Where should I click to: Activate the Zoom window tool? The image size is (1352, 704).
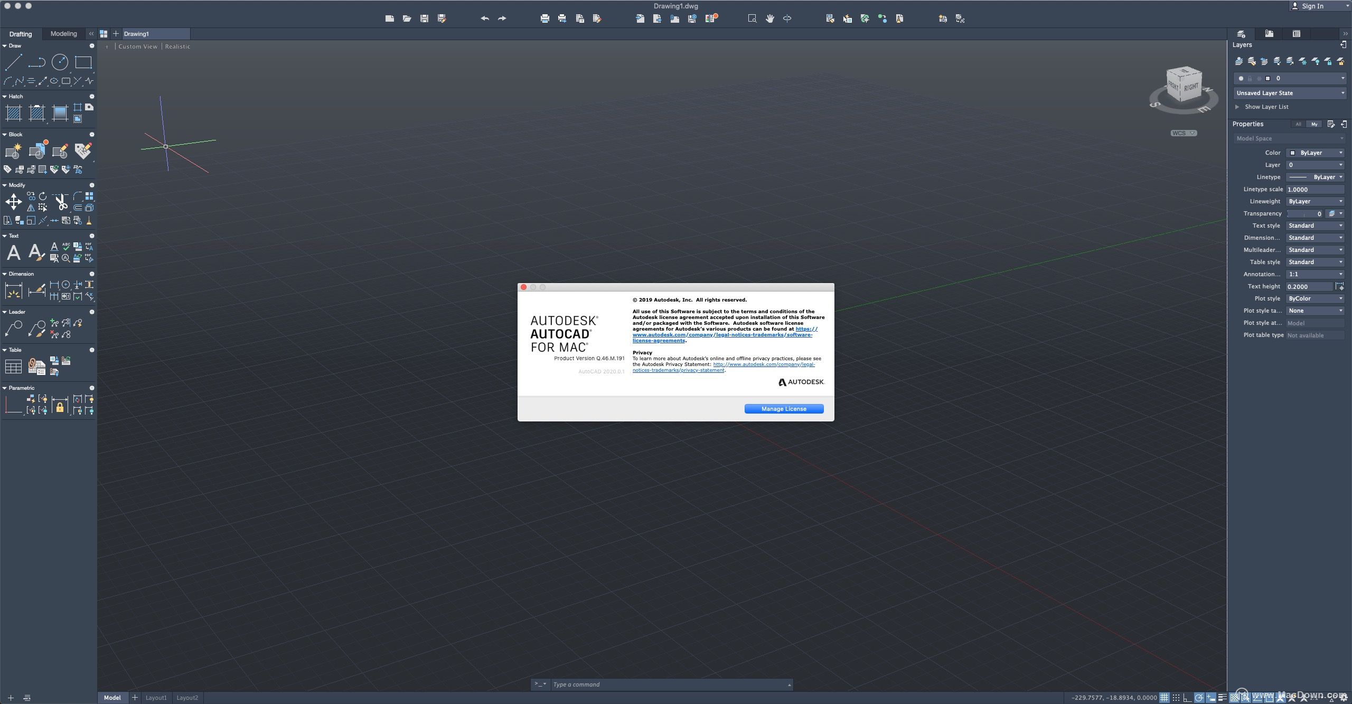tap(752, 18)
